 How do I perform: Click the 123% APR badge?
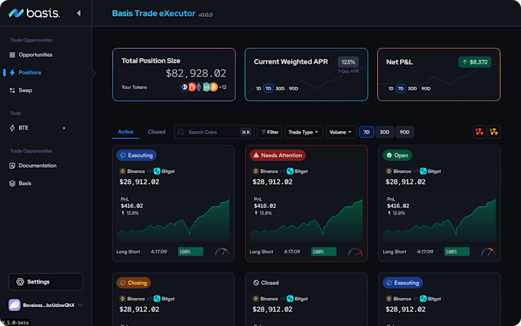(x=348, y=62)
